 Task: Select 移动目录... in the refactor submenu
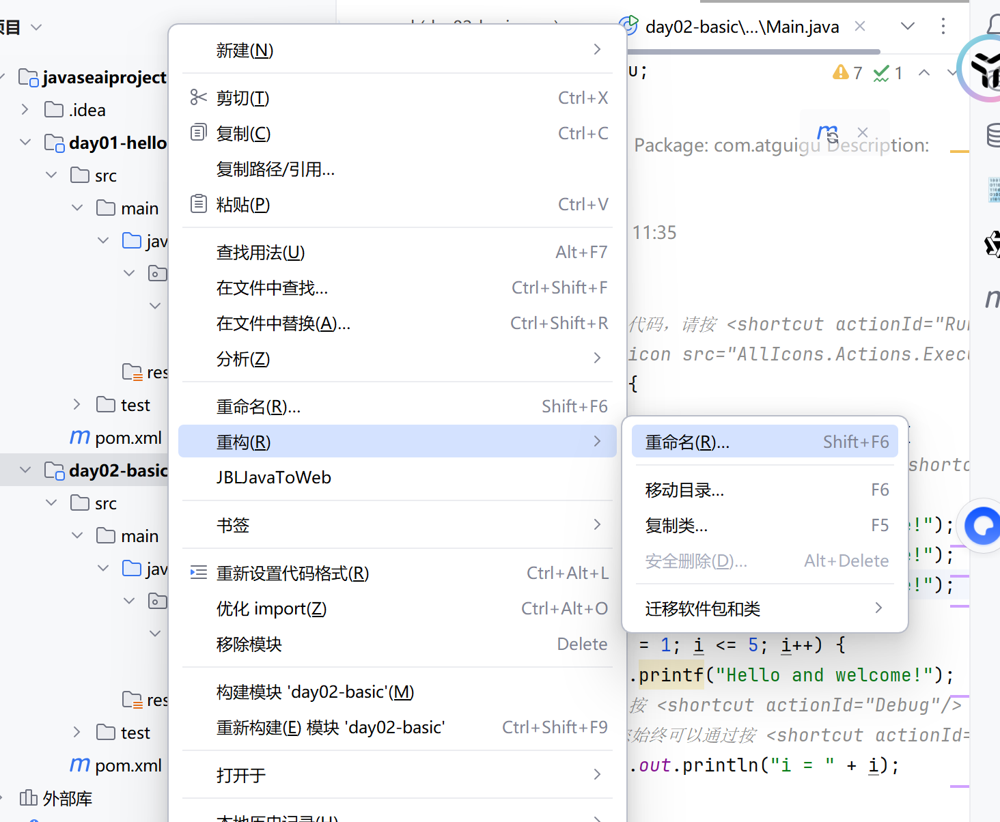(765, 490)
